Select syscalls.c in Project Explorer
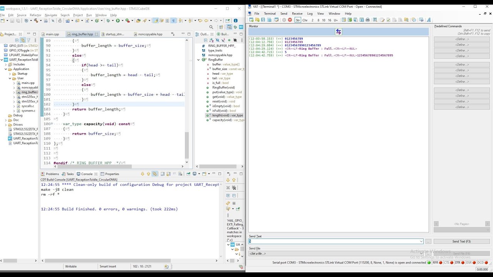Screen dimensions: 493x277 pos(28,106)
